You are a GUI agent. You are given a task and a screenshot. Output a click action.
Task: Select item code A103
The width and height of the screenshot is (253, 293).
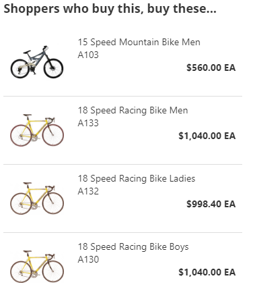(x=88, y=55)
